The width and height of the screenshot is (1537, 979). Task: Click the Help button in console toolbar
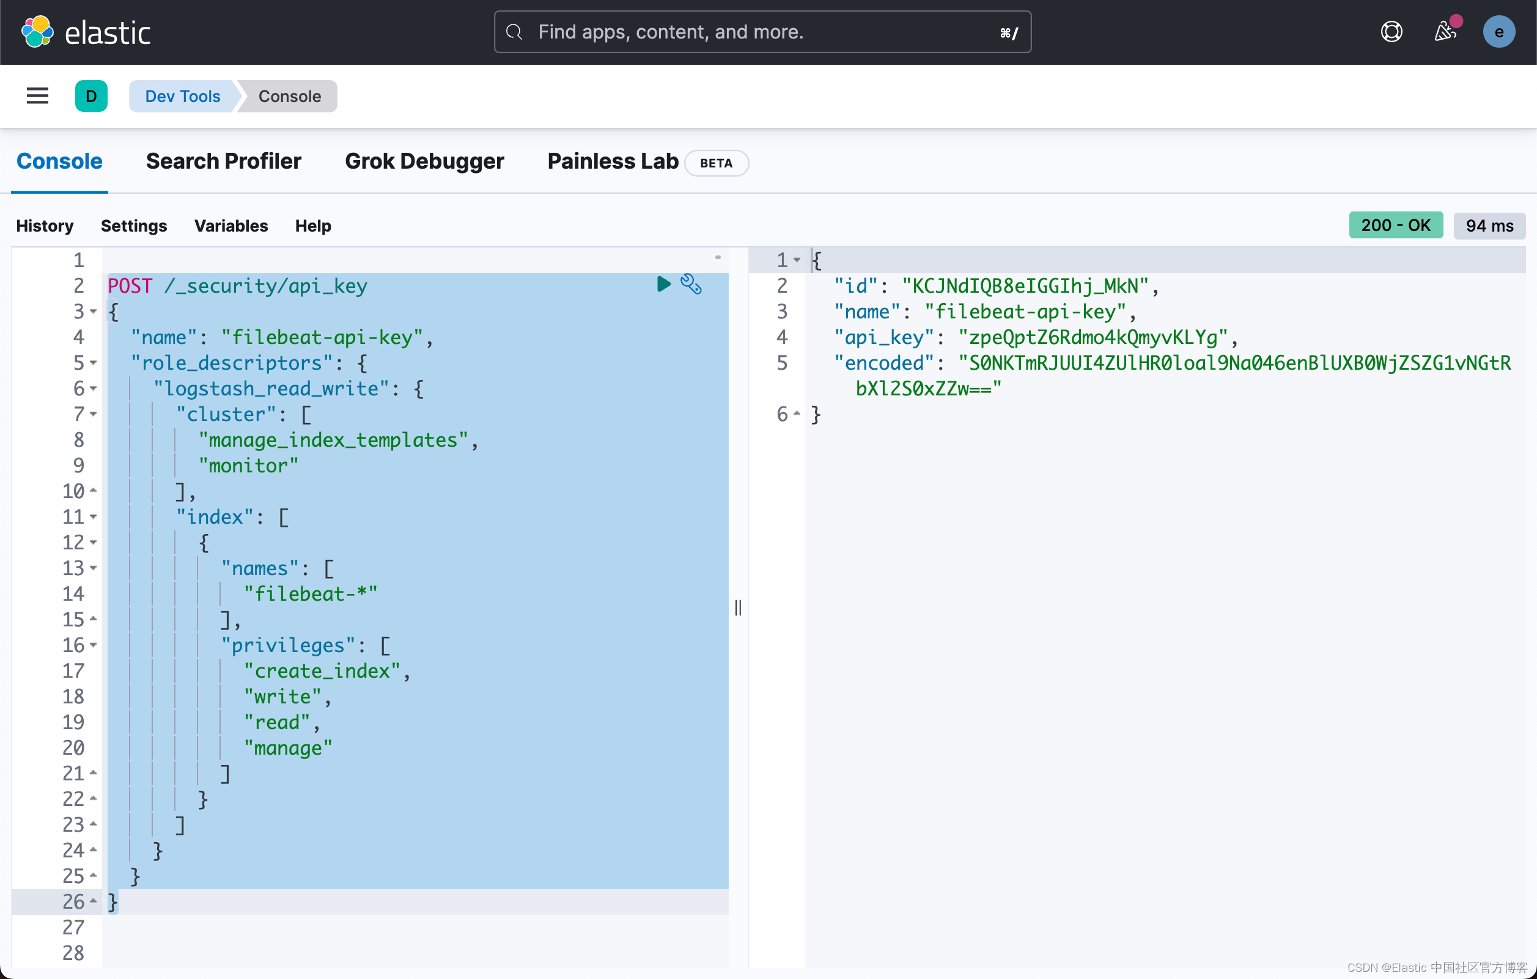tap(312, 225)
